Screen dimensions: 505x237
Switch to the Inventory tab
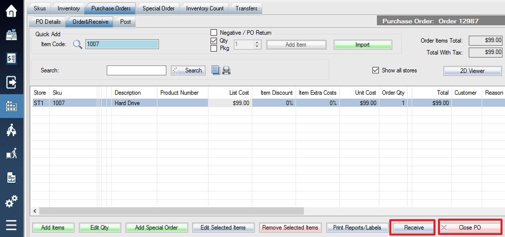coord(69,8)
